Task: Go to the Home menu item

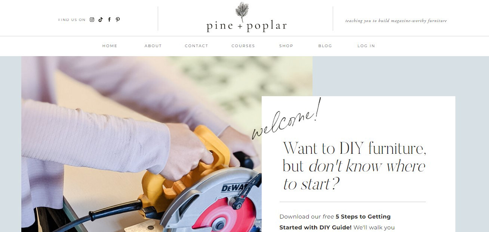Action: pos(110,46)
